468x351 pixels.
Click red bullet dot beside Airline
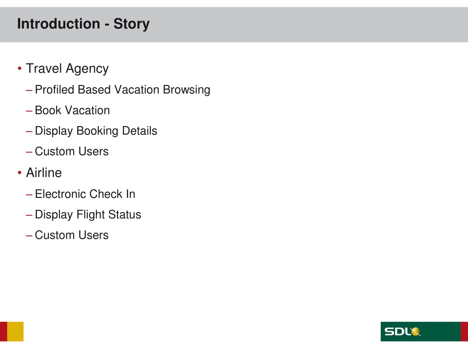(x=19, y=172)
